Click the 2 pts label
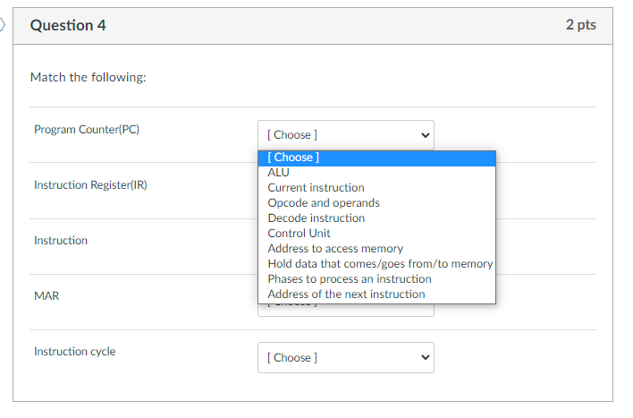Image resolution: width=633 pixels, height=418 pixels. [580, 25]
